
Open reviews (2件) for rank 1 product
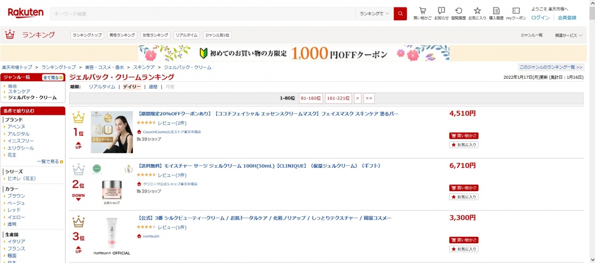172,123
